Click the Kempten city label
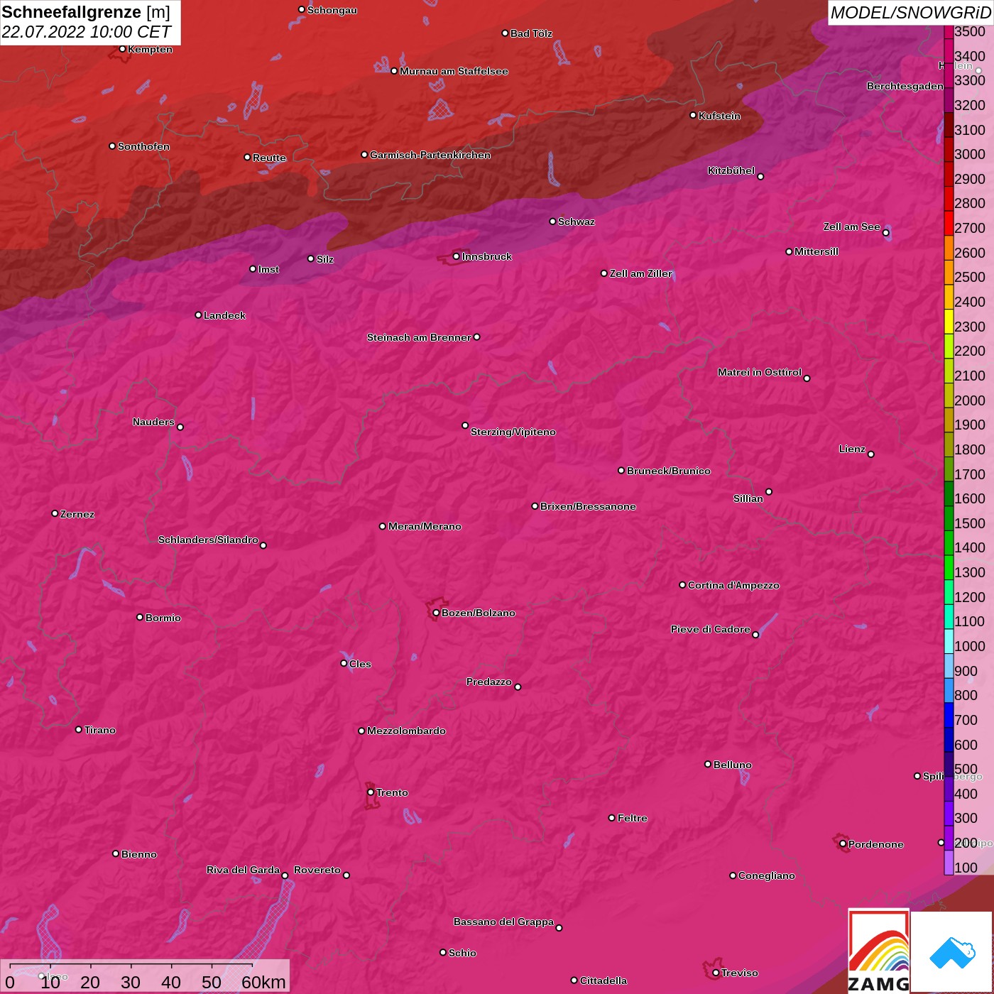 pos(151,49)
